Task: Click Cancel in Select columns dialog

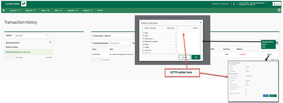Action: point(185,57)
